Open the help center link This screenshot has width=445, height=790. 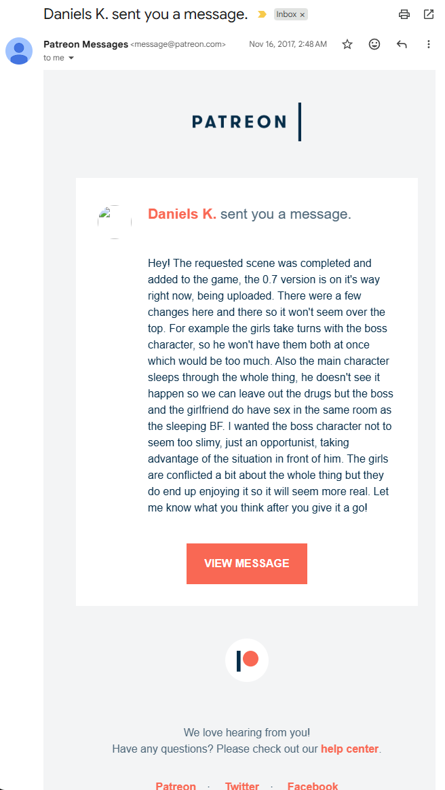click(x=349, y=749)
